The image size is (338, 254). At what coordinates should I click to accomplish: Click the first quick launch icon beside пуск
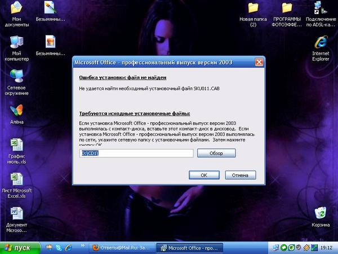(49, 247)
